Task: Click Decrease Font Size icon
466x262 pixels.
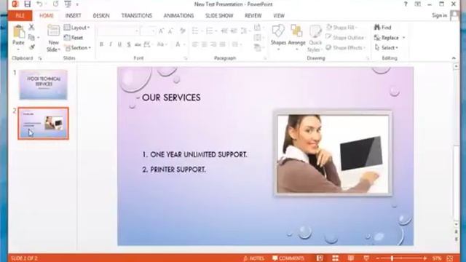Action: point(171,31)
